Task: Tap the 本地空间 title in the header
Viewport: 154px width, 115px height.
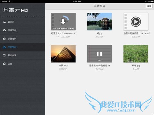Action: click(99, 6)
